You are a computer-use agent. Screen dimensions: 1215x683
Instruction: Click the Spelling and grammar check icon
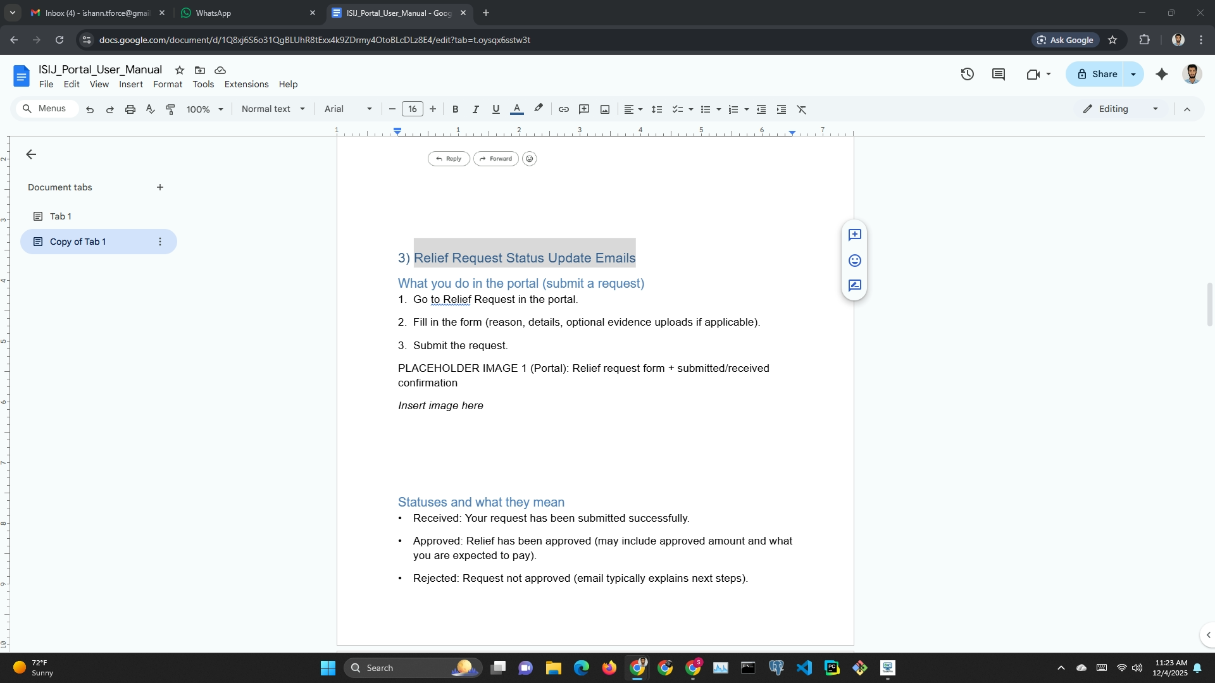click(x=150, y=109)
